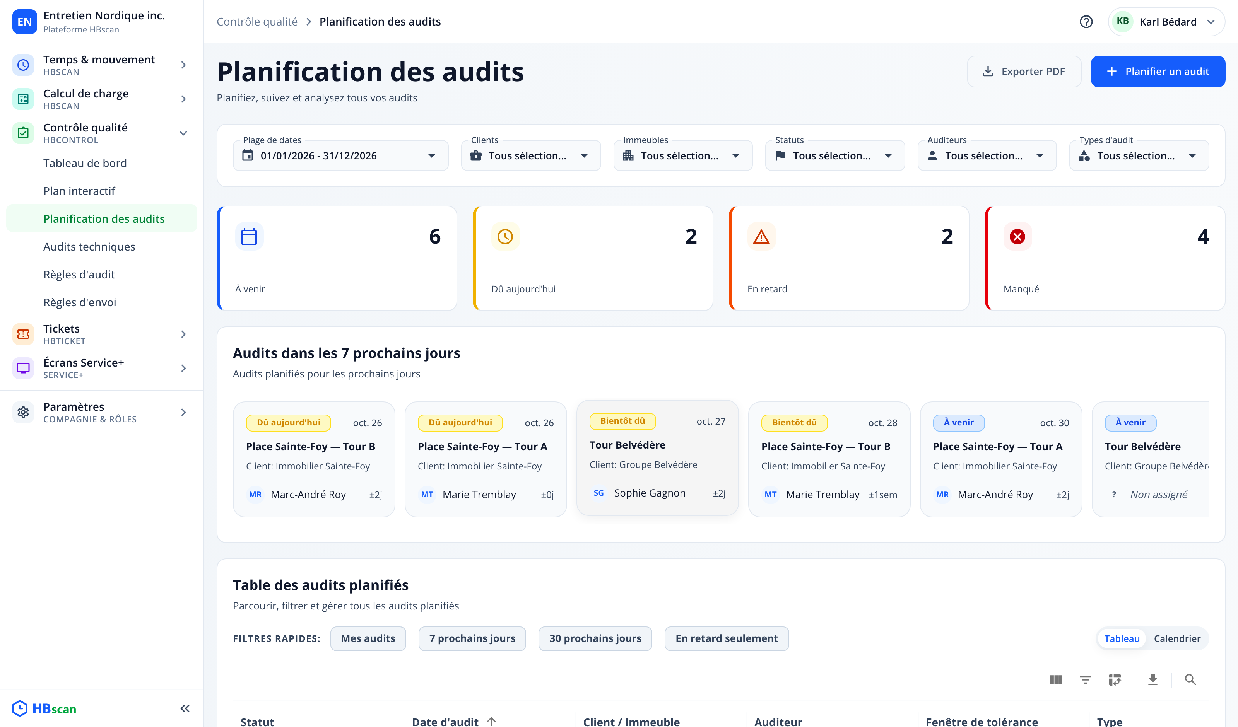Click the columns view icon in table toolbar
1238x727 pixels.
(1056, 679)
